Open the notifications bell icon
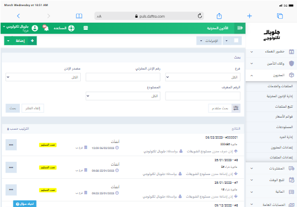Viewport: 297px width, 207px height. coord(46,28)
